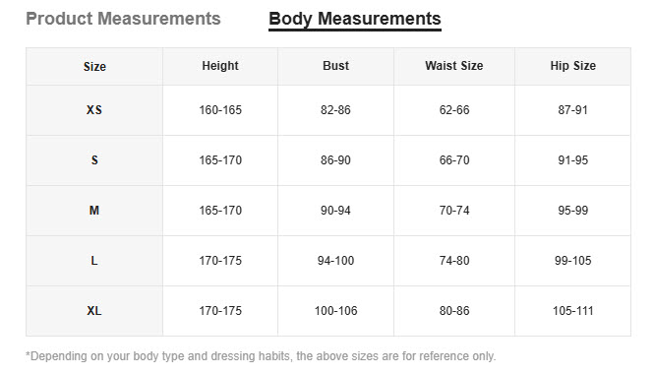The width and height of the screenshot is (654, 375).
Task: Click the XL bust value 100-106
Action: click(335, 311)
